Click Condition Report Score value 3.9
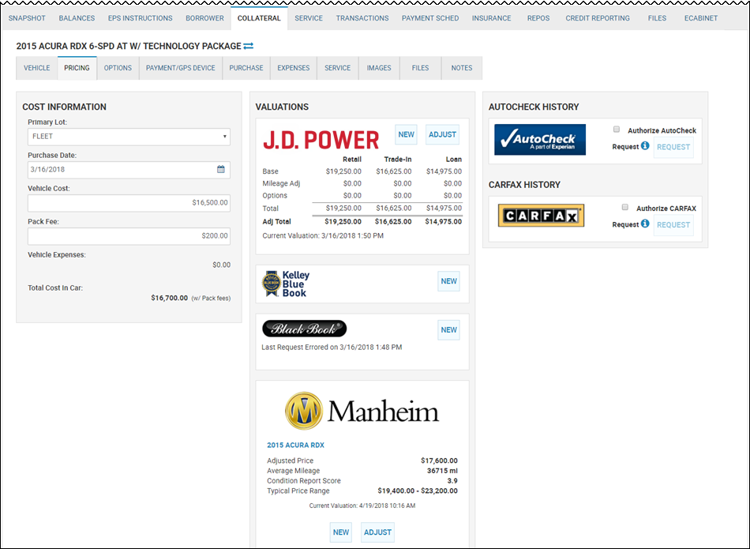Screen dimensions: 750x549 (x=452, y=480)
